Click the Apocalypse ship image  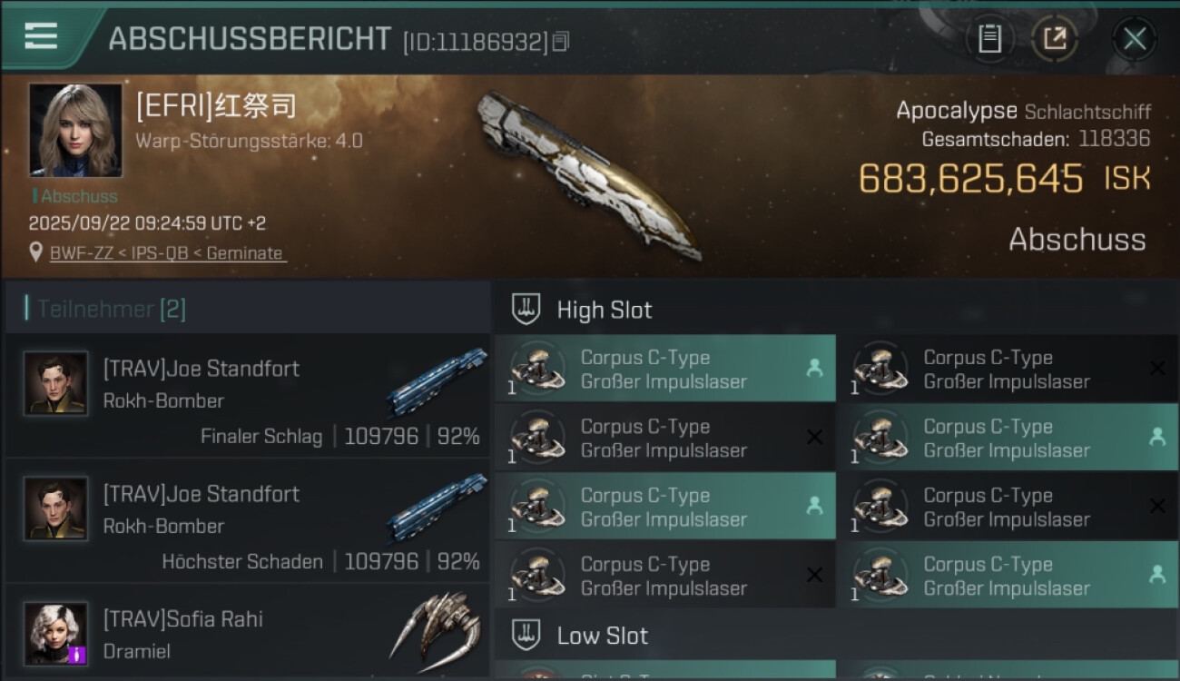point(590,174)
